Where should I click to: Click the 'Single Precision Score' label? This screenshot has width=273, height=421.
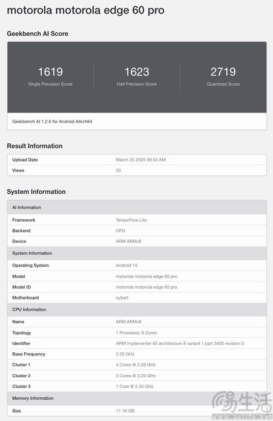[50, 84]
